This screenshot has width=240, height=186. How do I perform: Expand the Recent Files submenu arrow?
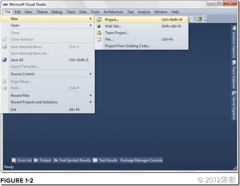(x=91, y=95)
